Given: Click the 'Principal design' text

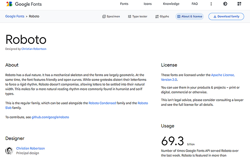Looking at the screenshot, I should [x=28, y=153].
